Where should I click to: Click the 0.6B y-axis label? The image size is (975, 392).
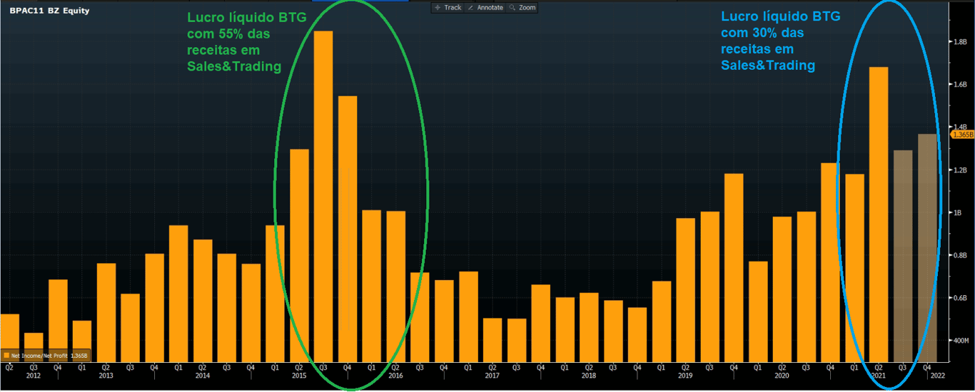[x=960, y=298]
